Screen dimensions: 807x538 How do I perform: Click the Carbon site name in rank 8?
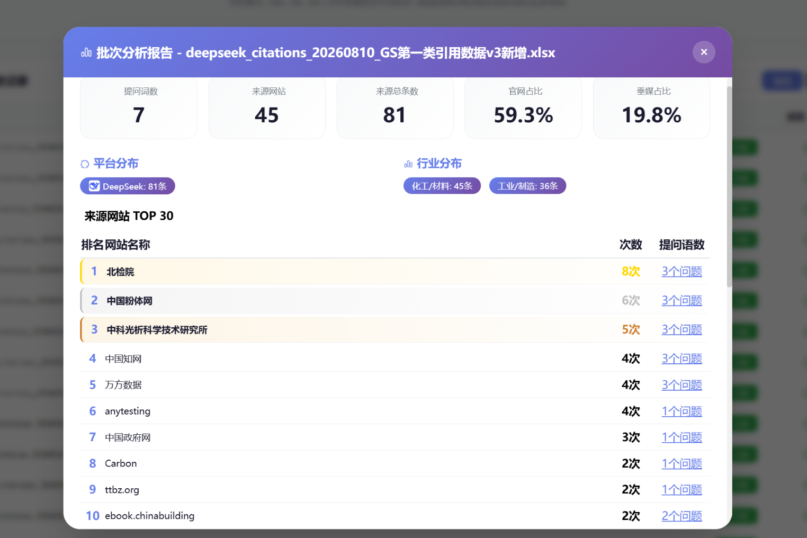click(x=121, y=464)
